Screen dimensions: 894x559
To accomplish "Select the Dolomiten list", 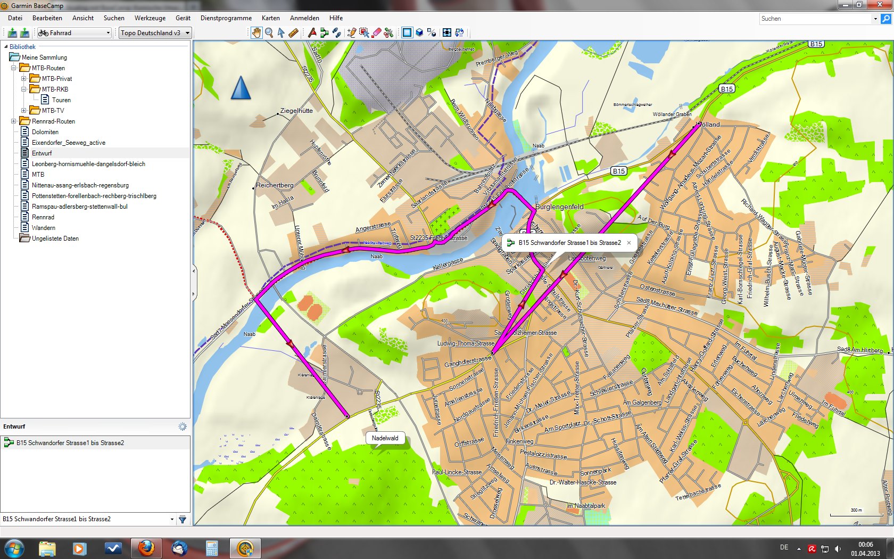I will (x=45, y=132).
